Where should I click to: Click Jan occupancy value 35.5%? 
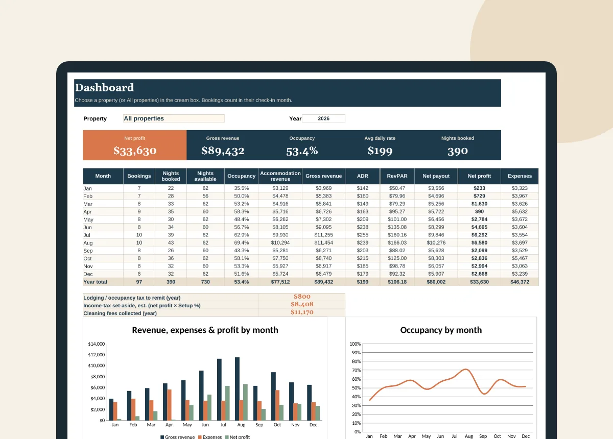tap(241, 188)
